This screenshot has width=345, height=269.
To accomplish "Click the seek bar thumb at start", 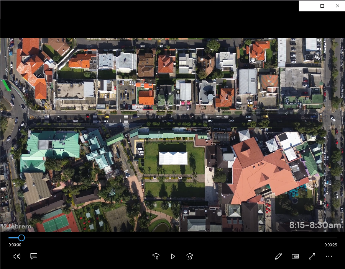I will (21, 238).
